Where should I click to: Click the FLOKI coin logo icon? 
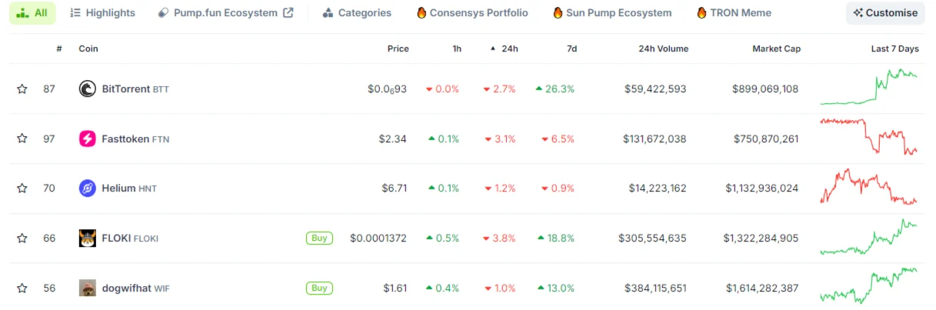pyautogui.click(x=88, y=238)
